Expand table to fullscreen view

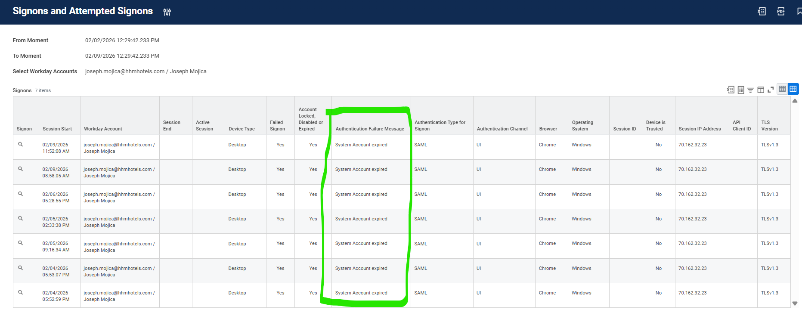coord(771,90)
